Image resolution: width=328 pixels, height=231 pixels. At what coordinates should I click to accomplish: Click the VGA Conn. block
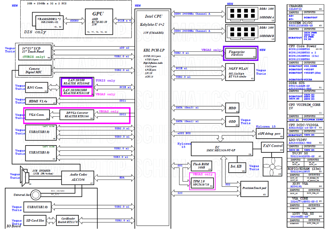pyautogui.click(x=37, y=115)
